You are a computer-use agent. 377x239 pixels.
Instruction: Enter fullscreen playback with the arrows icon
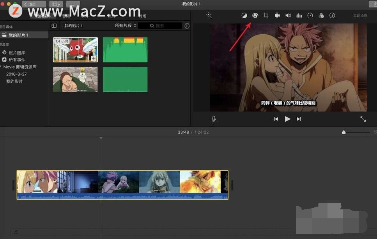[x=363, y=119]
